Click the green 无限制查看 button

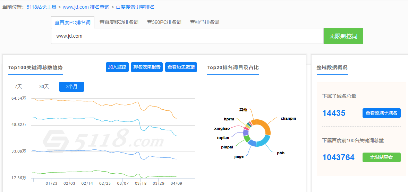[x=382, y=157]
